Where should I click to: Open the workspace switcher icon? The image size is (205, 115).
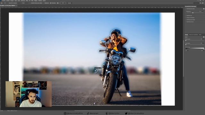[x=203, y=3]
